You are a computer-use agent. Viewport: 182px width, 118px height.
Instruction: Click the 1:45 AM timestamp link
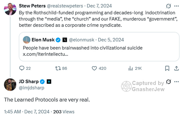pyautogui.click(x=13, y=112)
